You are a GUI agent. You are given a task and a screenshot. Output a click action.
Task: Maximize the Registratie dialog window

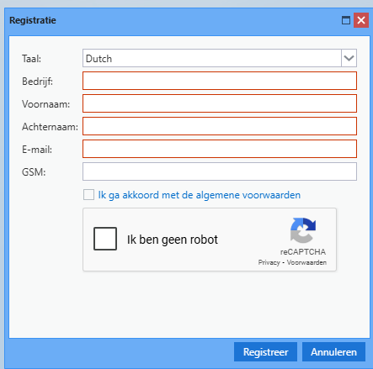346,20
